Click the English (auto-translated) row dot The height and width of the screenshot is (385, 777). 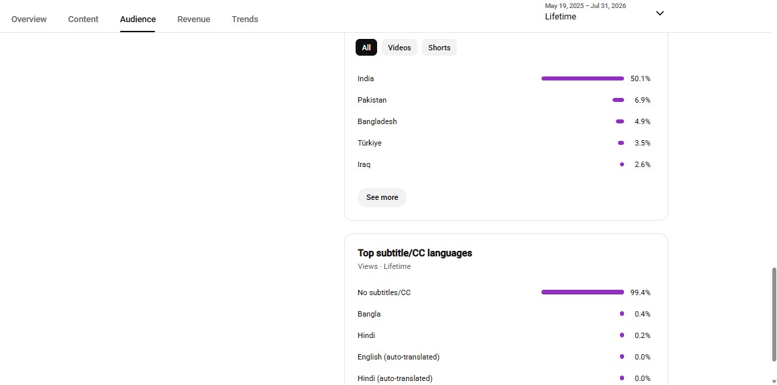click(x=622, y=357)
